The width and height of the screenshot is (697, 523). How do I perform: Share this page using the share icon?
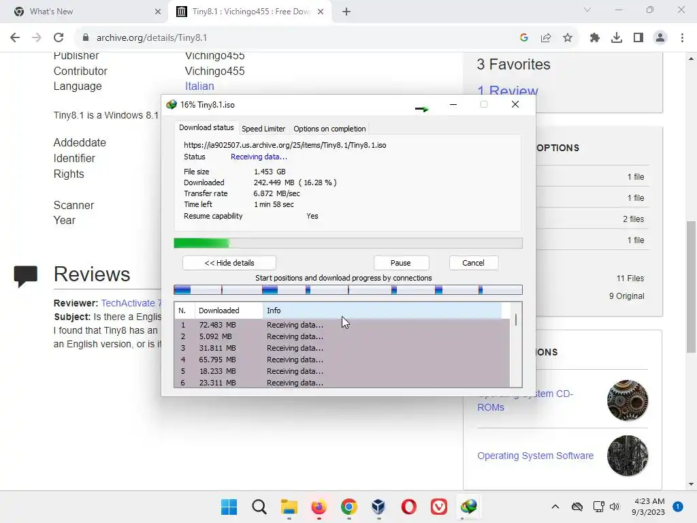[x=546, y=38]
